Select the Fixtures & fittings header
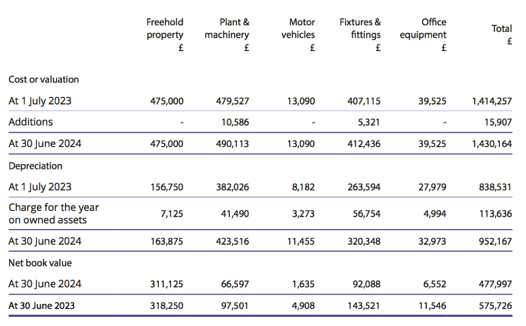The width and height of the screenshot is (526, 326). 360,29
